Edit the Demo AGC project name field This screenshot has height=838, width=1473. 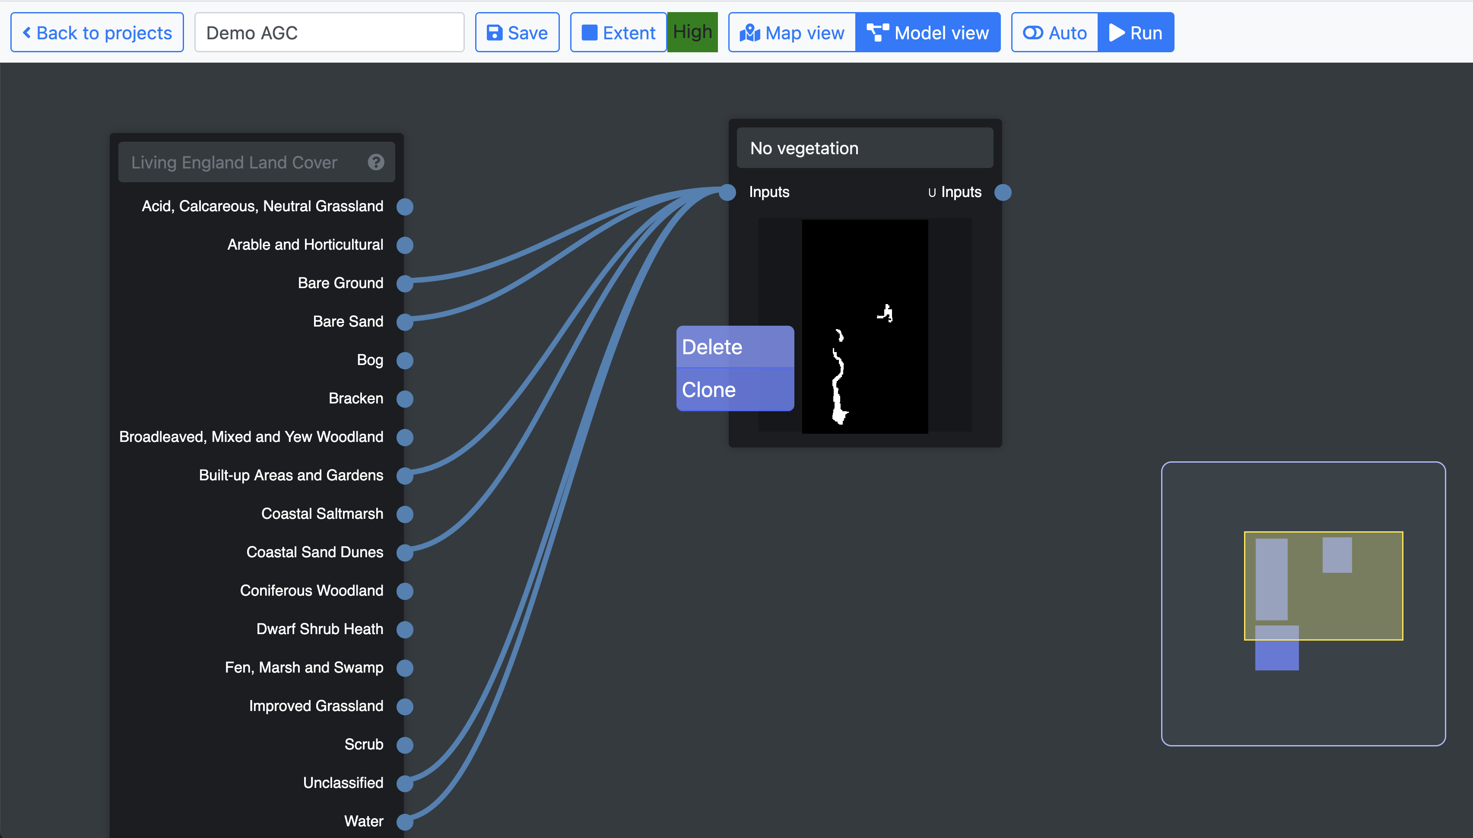pos(329,33)
